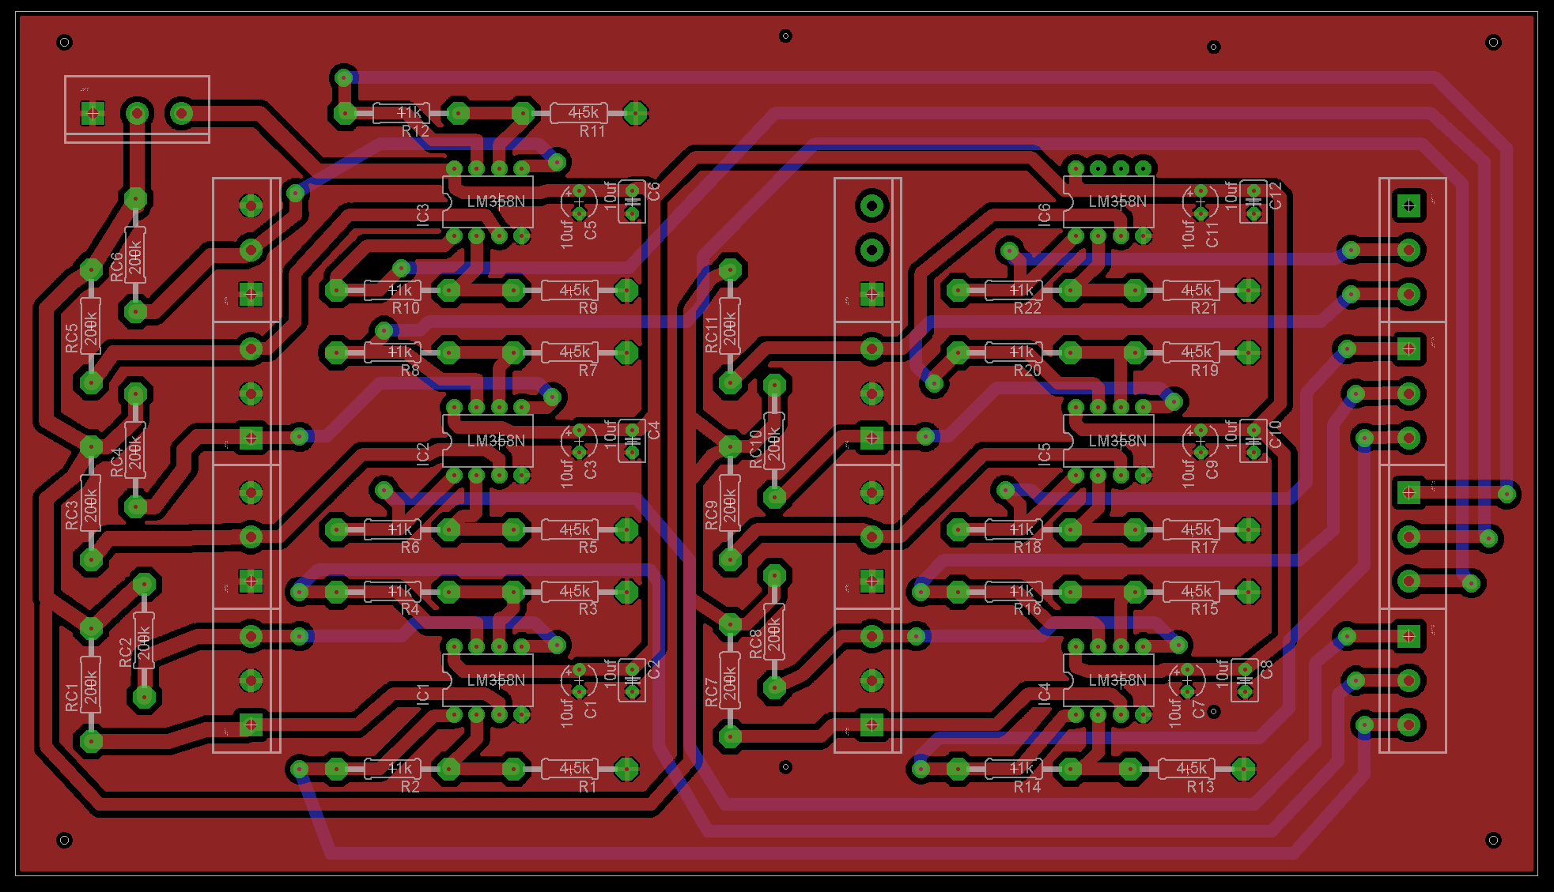The image size is (1554, 892).
Task: Click the RC9 resistor designator
Action: point(712,515)
